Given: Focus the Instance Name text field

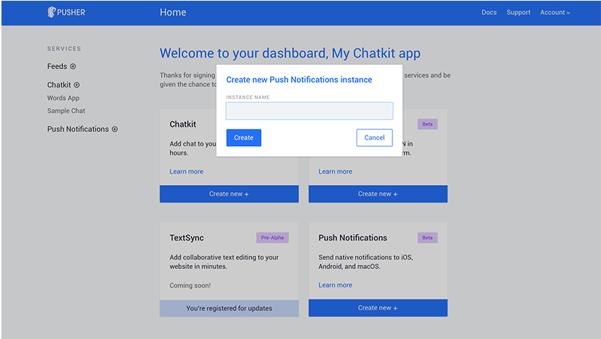Looking at the screenshot, I should pos(309,111).
